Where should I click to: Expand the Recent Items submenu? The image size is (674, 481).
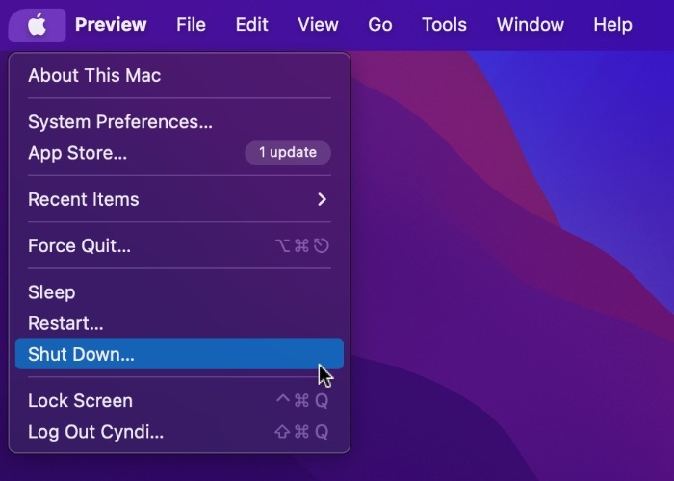[84, 199]
